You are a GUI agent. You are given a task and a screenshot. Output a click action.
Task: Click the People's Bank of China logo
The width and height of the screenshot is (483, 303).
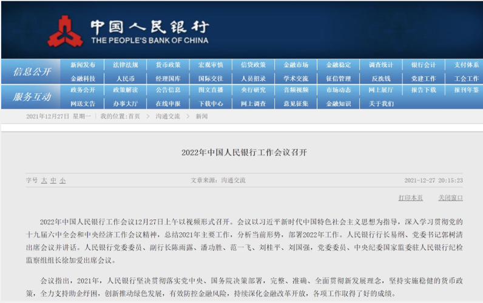(128, 32)
